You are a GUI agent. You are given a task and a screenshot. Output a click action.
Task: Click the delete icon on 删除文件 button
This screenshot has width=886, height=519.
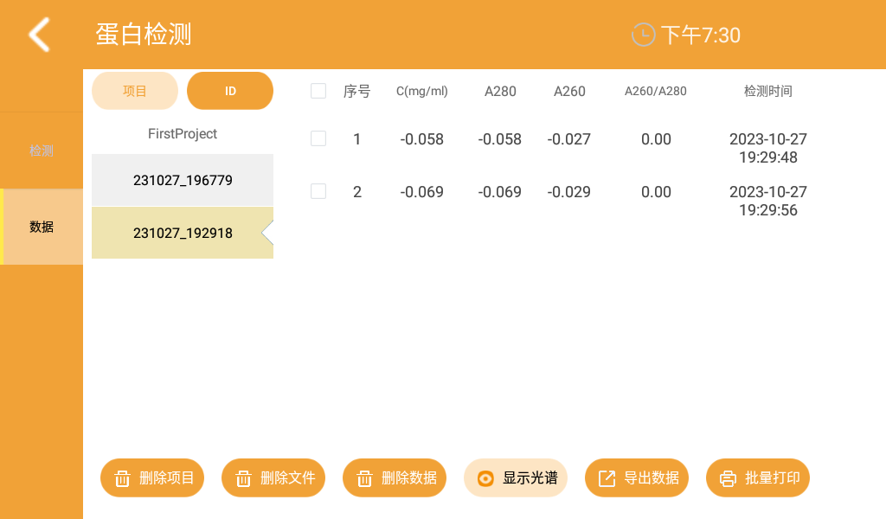pyautogui.click(x=244, y=477)
